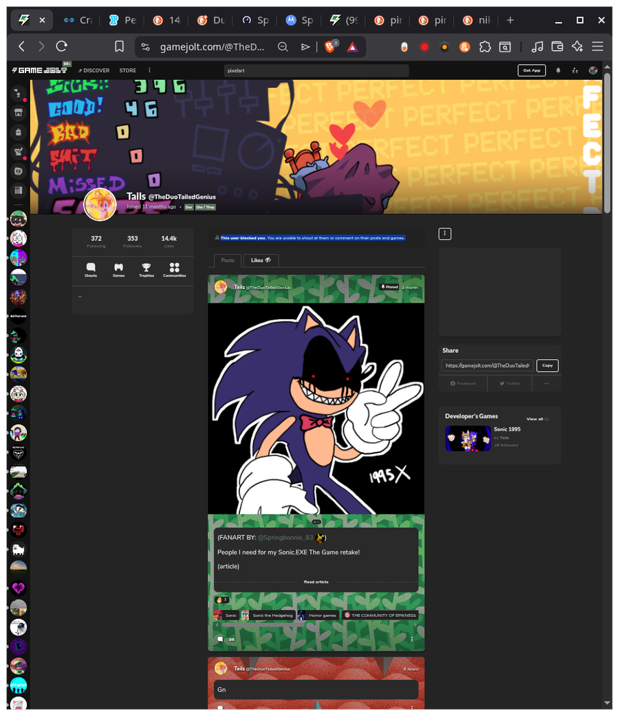619x716 pixels.
Task: Share profile on Facebook
Action: 463,384
